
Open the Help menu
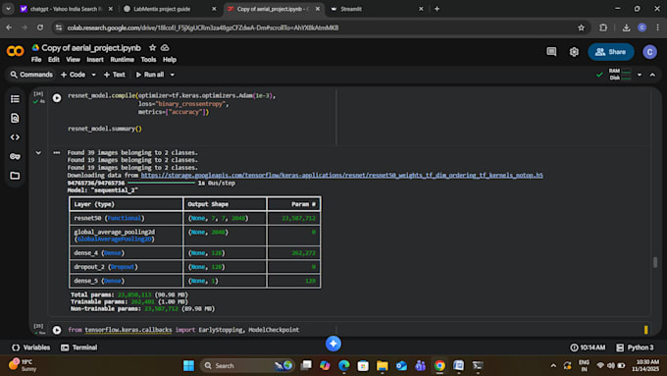pos(170,60)
